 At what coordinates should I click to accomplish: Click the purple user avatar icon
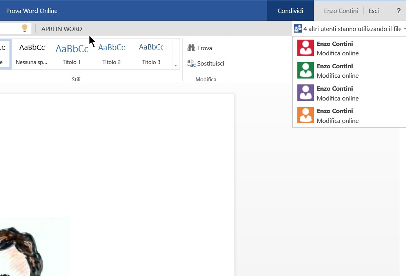click(x=306, y=93)
